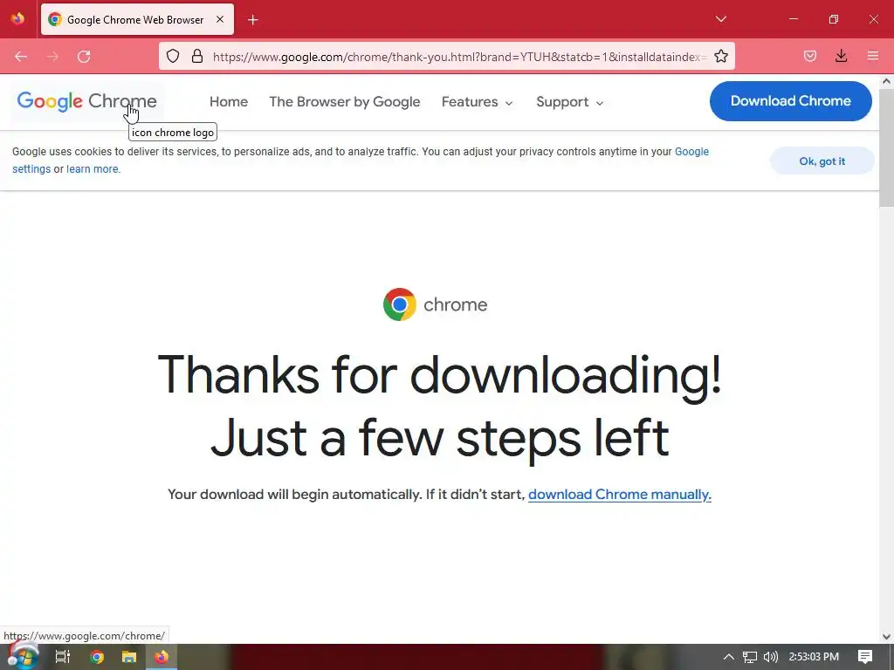Viewport: 894px width, 670px height.
Task: Expand the Support dropdown menu
Action: 569,102
